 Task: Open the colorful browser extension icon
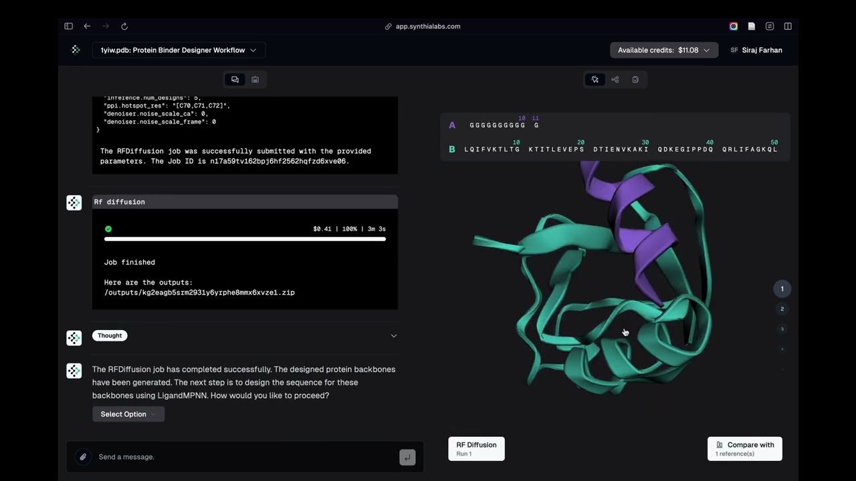[x=734, y=26]
